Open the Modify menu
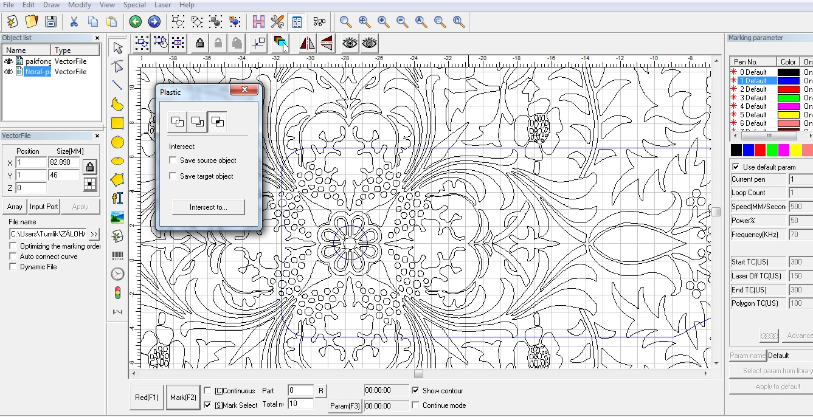 pos(79,5)
